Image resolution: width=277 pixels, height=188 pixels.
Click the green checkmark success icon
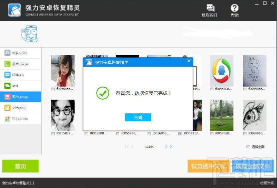[x=103, y=93]
